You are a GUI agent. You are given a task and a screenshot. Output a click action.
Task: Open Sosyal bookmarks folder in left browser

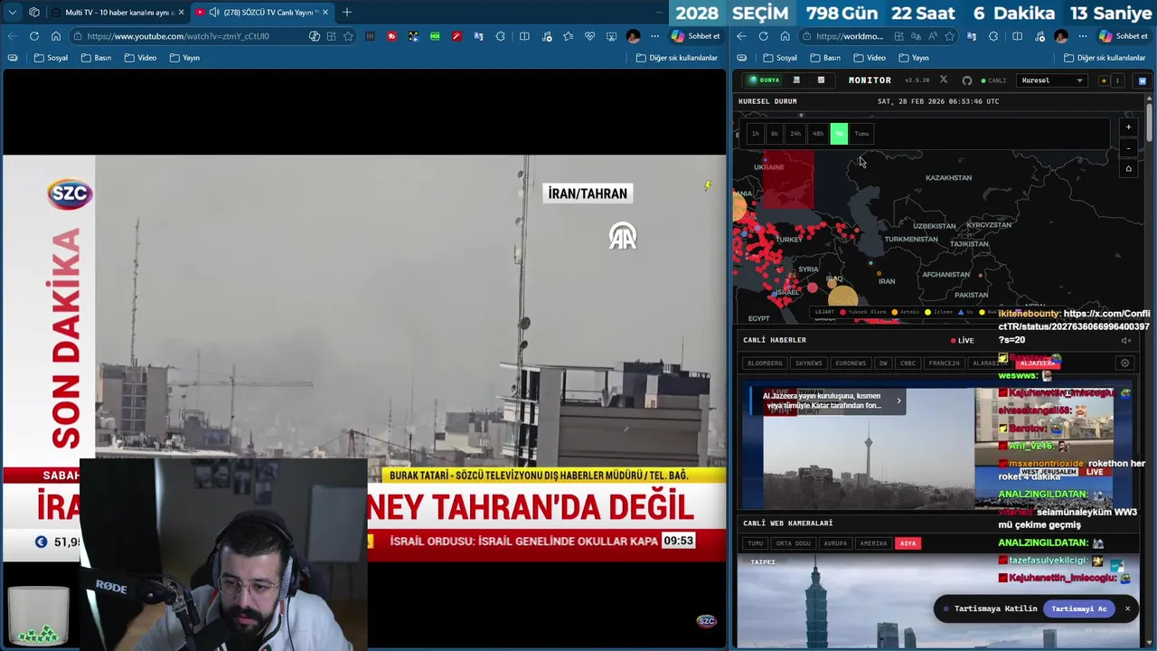tap(51, 58)
